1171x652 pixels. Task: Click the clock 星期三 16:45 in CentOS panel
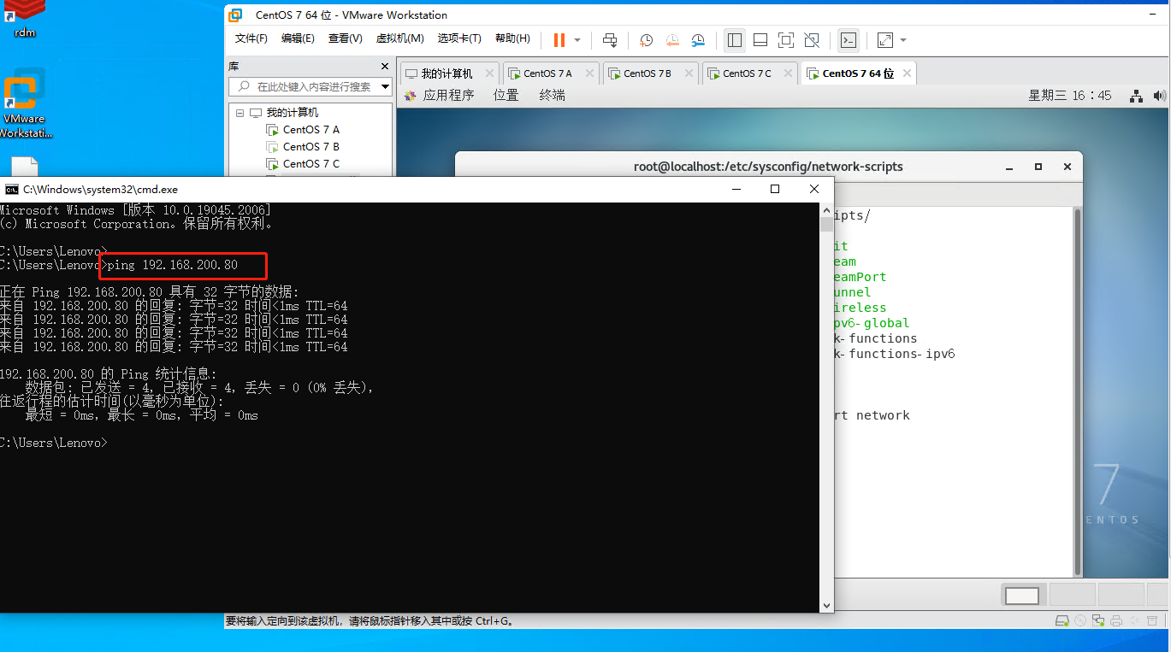click(x=1070, y=96)
